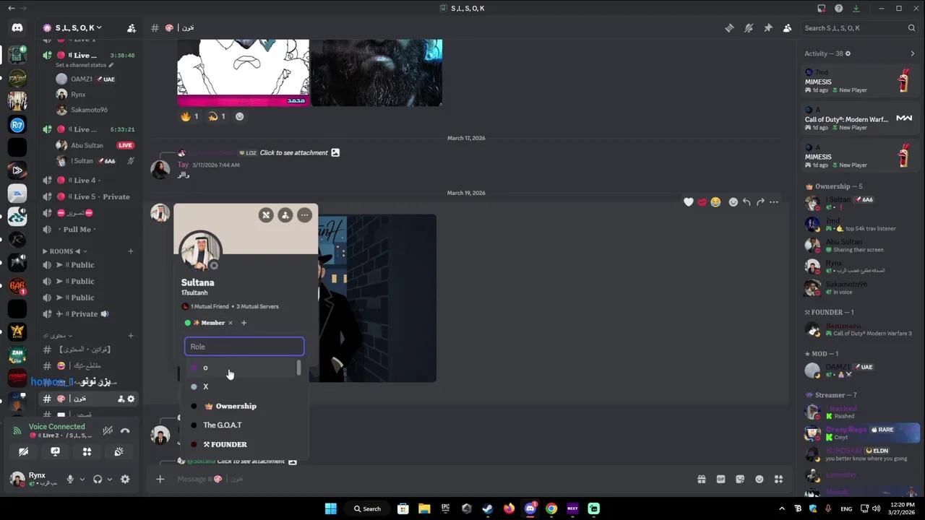Select role 'o' in the list
925x520 pixels.
[241, 368]
